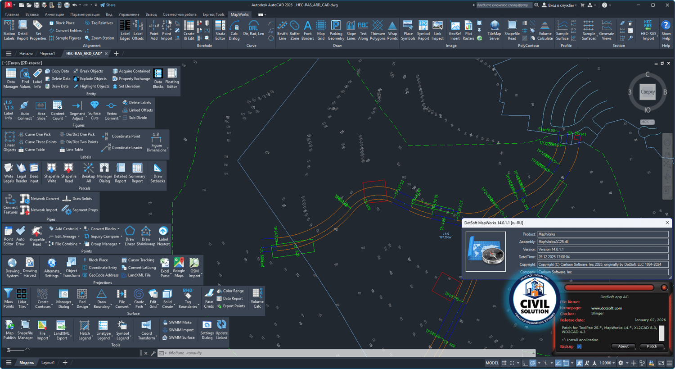Select the Bestfit Line draw tool
Screen dimensions: 675x369
coord(282,30)
